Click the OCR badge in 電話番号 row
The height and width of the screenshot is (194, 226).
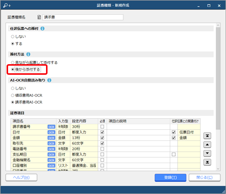[x=52, y=149]
